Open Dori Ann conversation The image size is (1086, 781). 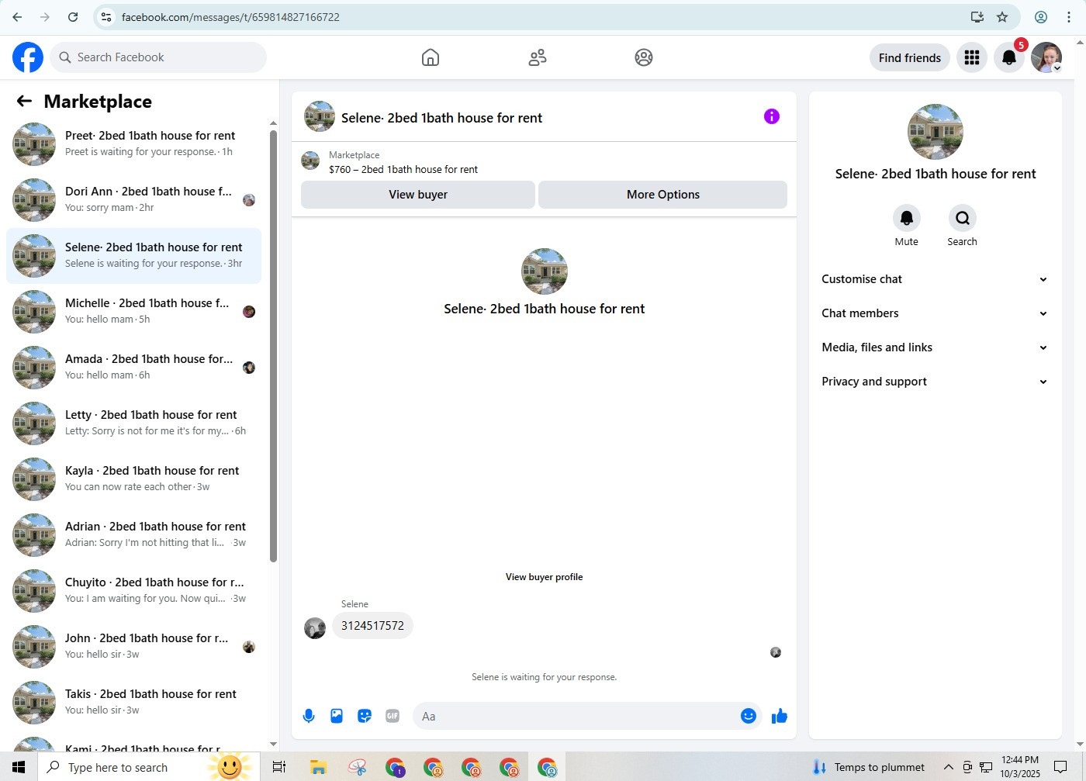tap(133, 200)
